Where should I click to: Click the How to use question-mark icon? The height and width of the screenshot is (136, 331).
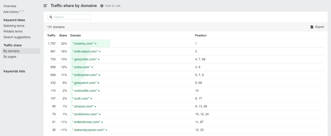click(x=102, y=6)
